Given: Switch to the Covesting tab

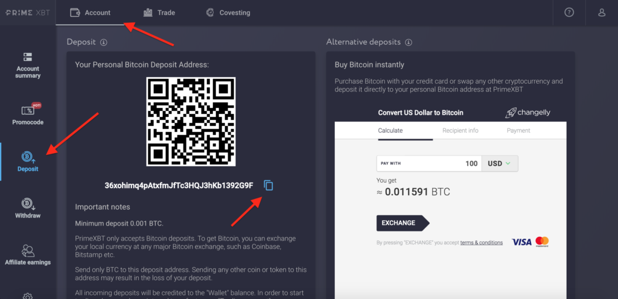Looking at the screenshot, I should point(228,13).
